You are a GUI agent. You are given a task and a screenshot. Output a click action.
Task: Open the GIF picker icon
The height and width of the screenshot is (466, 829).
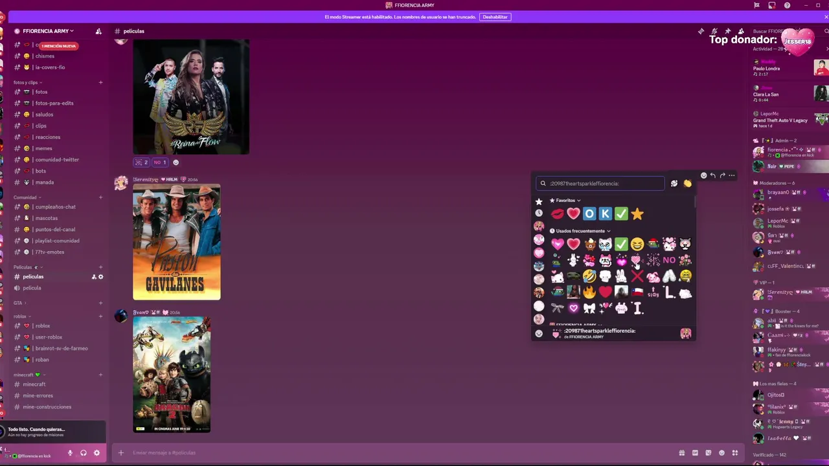coord(695,453)
